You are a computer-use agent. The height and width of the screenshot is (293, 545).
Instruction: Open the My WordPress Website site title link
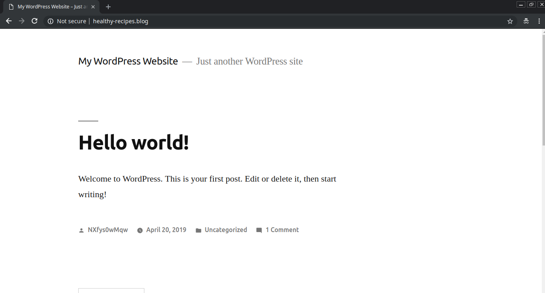click(x=128, y=61)
